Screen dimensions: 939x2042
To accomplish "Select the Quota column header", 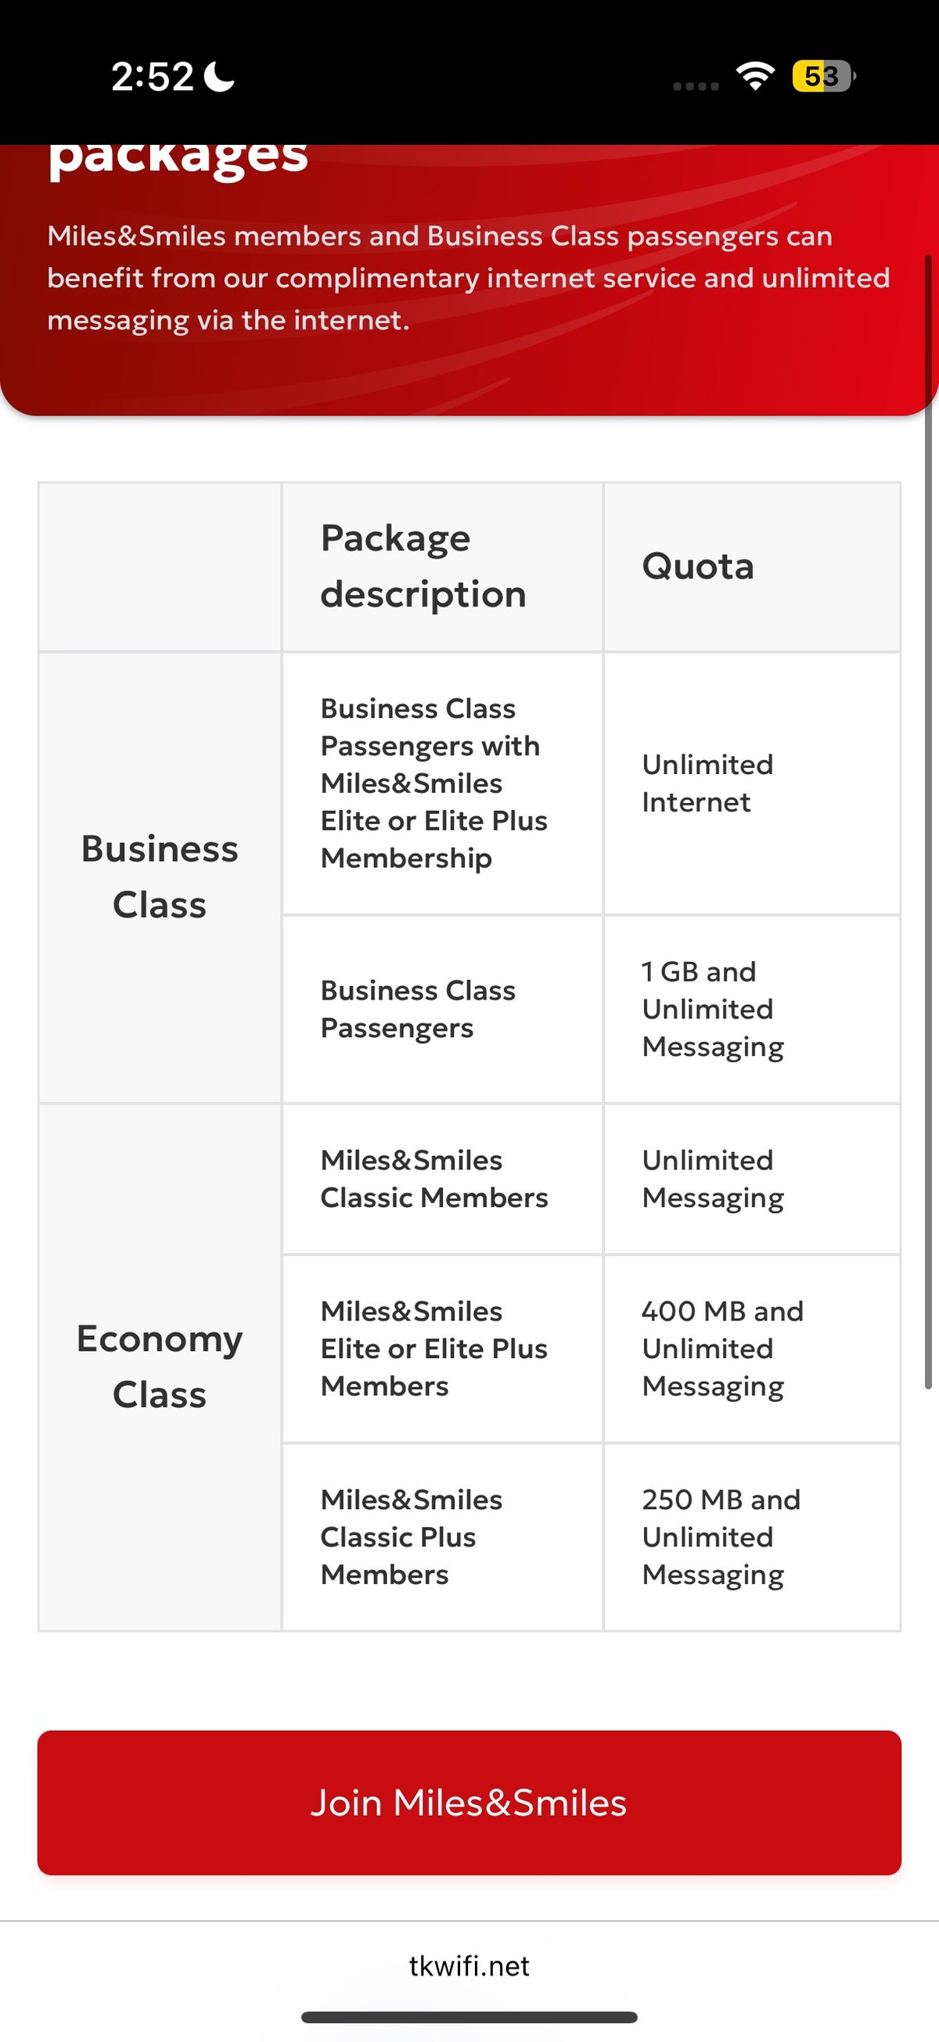I will point(697,566).
